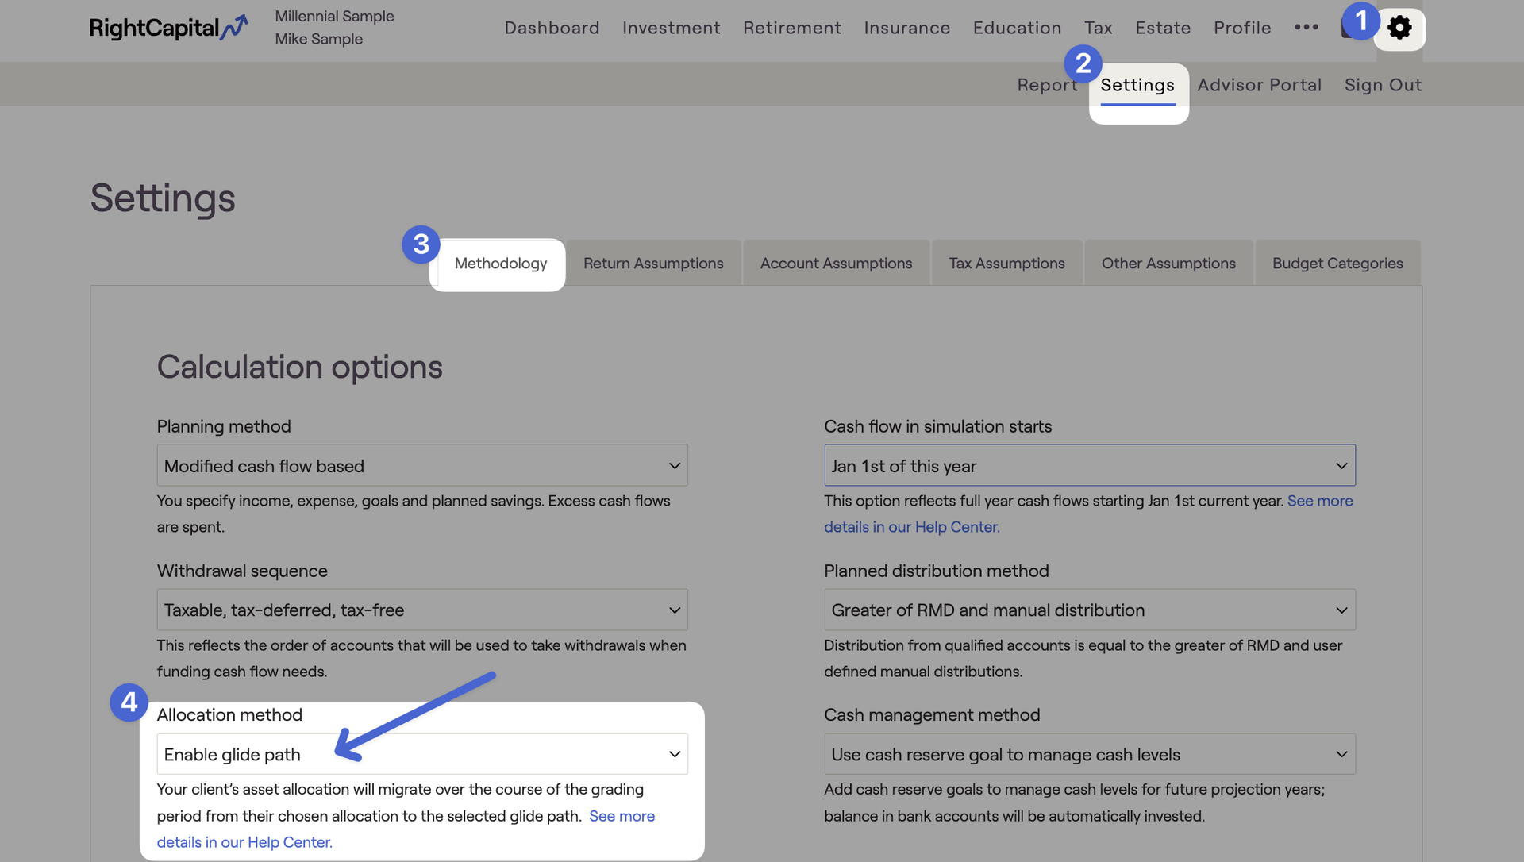Select the Other Assumptions tab
The image size is (1524, 862).
tap(1168, 264)
